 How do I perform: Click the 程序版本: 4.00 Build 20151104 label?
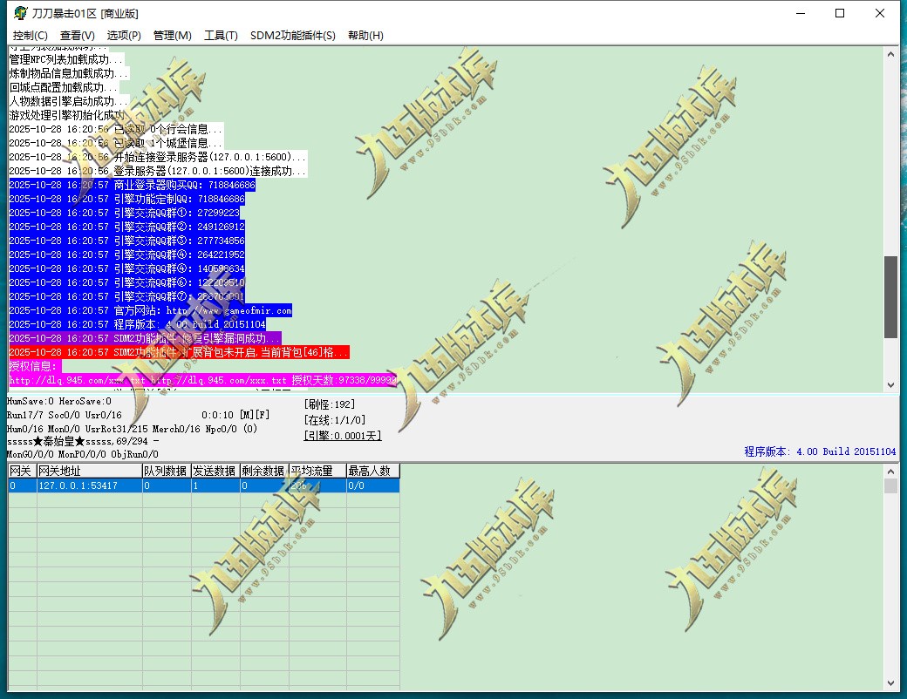(820, 451)
